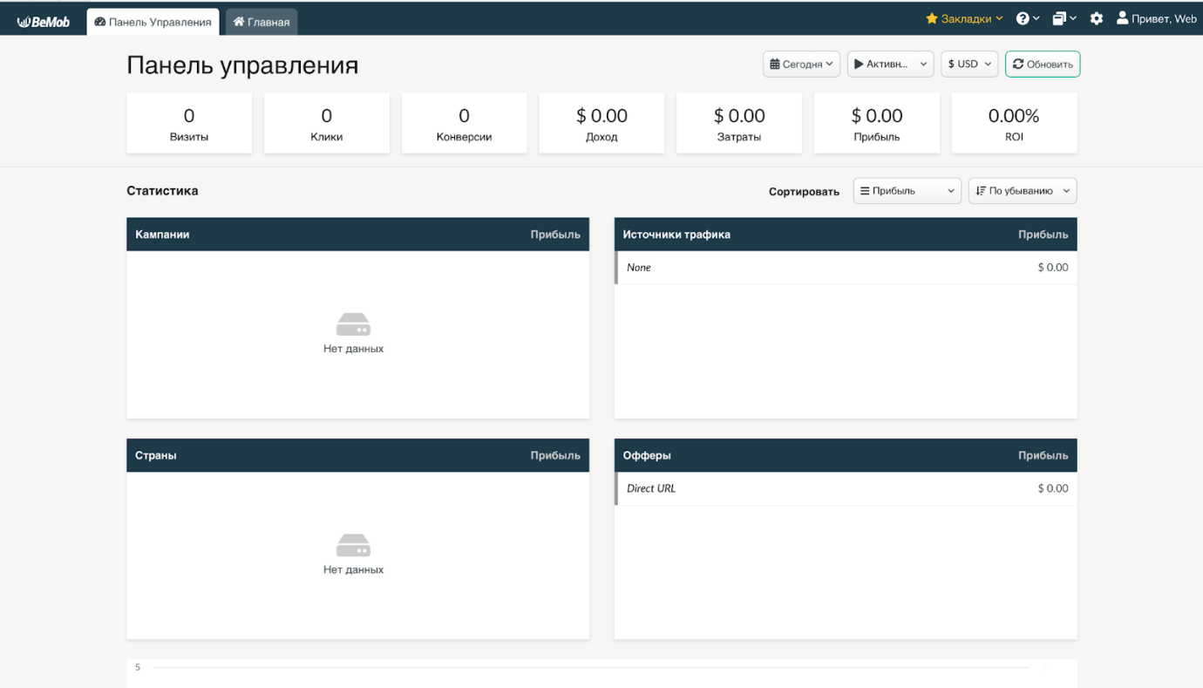Select the None traffic source row
The image size is (1203, 688).
click(846, 268)
